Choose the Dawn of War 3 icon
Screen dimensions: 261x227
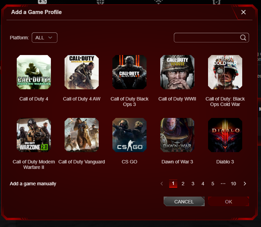click(177, 135)
